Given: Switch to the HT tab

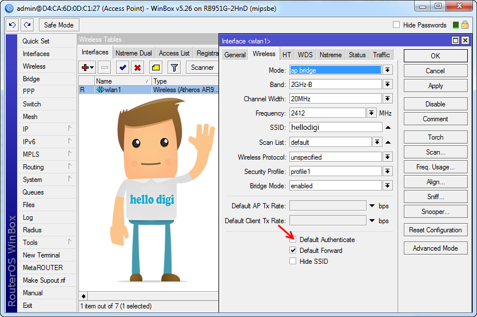Looking at the screenshot, I should [287, 55].
